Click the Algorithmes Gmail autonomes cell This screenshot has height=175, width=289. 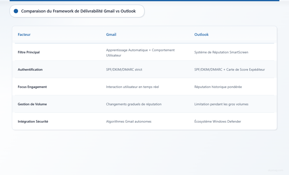coord(129,121)
